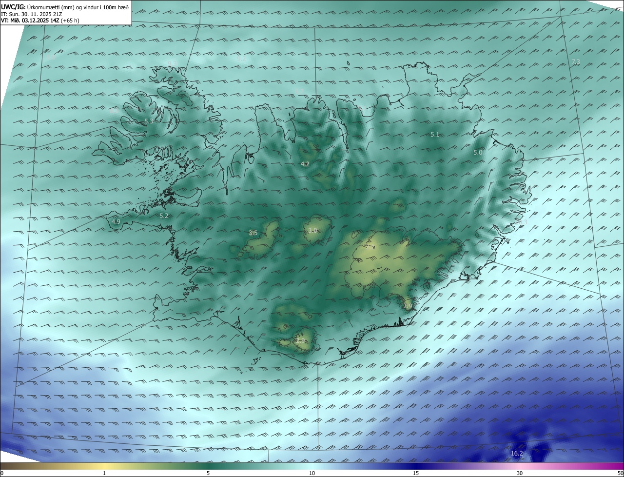Click the title "Úrkomumætti (mm) og vindur í 100m hæð"

[77, 7]
